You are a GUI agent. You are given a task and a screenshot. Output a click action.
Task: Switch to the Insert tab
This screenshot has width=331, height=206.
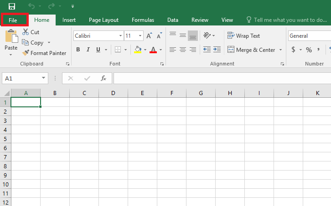tap(69, 20)
